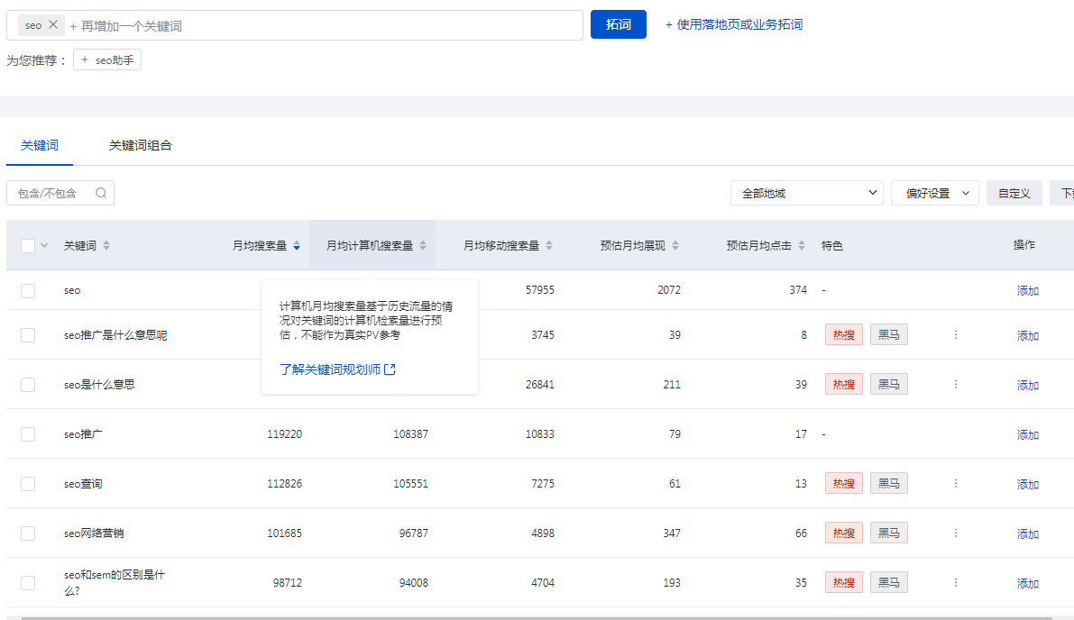
Task: Click 添加 on the seo是什么意思 row
Action: point(1027,384)
